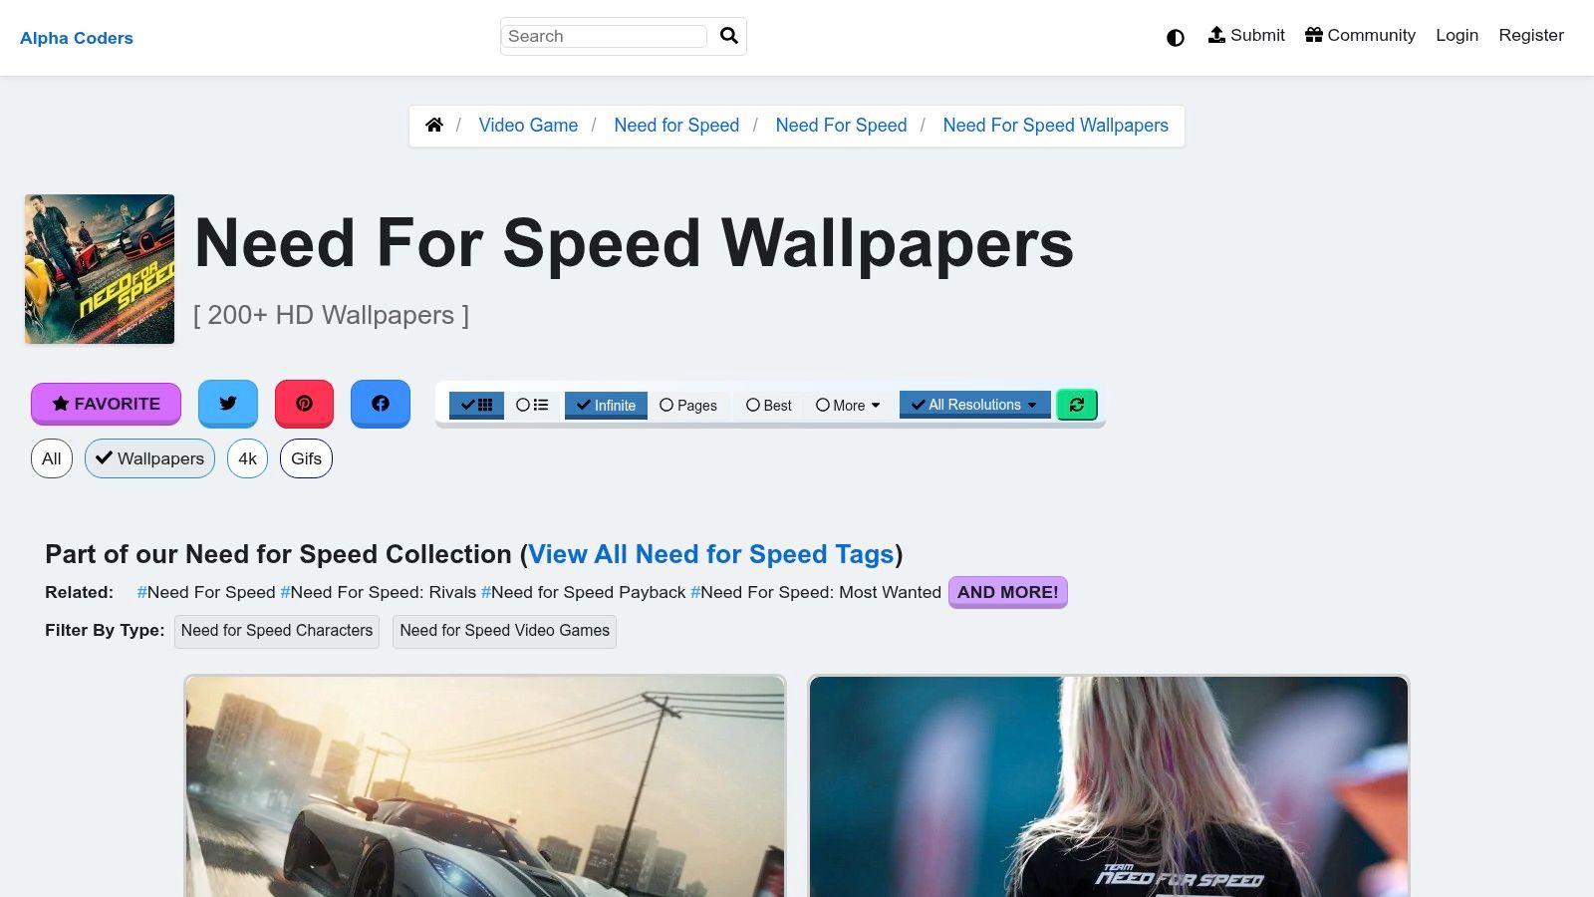
Task: Open the More dropdown
Action: coord(848,405)
